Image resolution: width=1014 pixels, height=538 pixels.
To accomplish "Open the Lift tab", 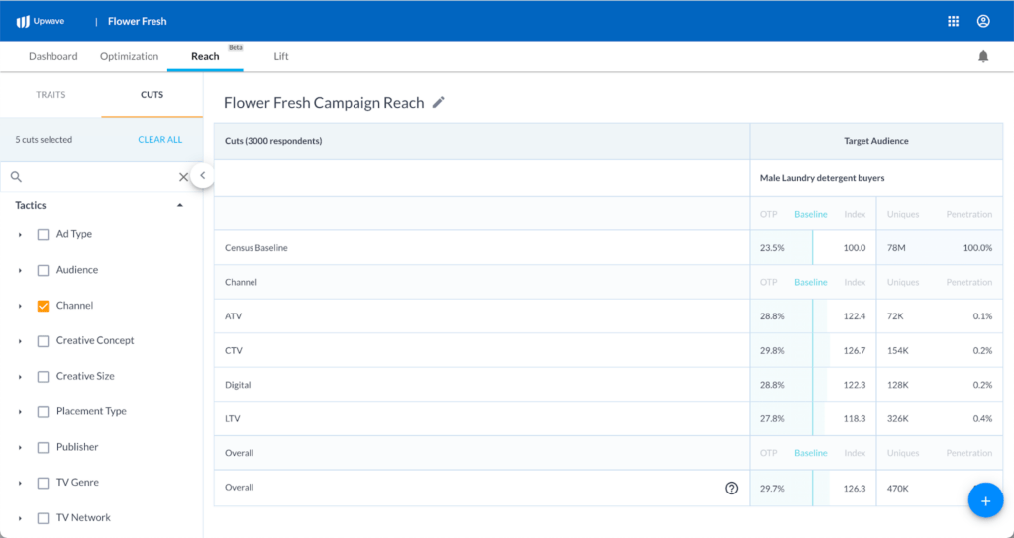I will pos(280,56).
